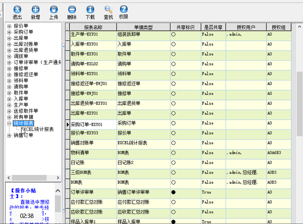Collapse the 统计报表 tree node
The height and width of the screenshot is (224, 303).
point(9,123)
